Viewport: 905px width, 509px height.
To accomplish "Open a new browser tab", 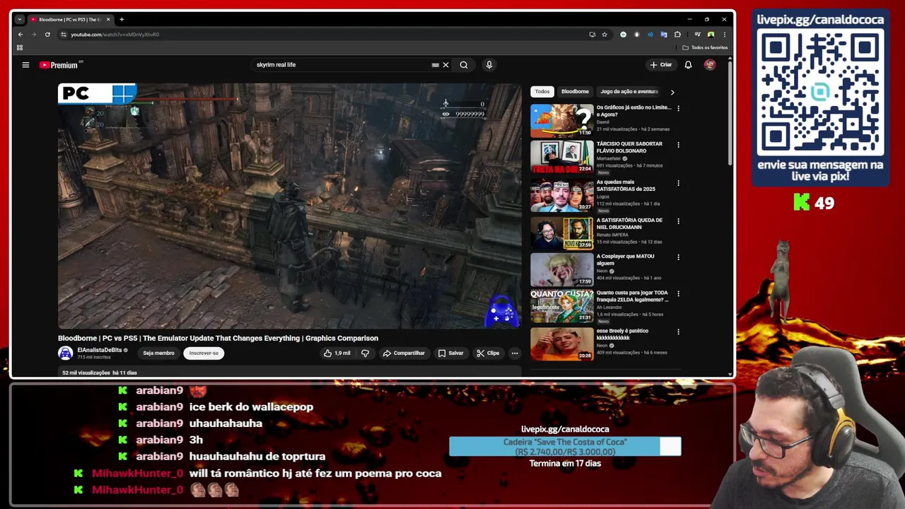I will click(122, 19).
